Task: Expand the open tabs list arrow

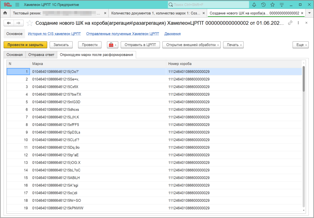Action: (x=309, y=13)
